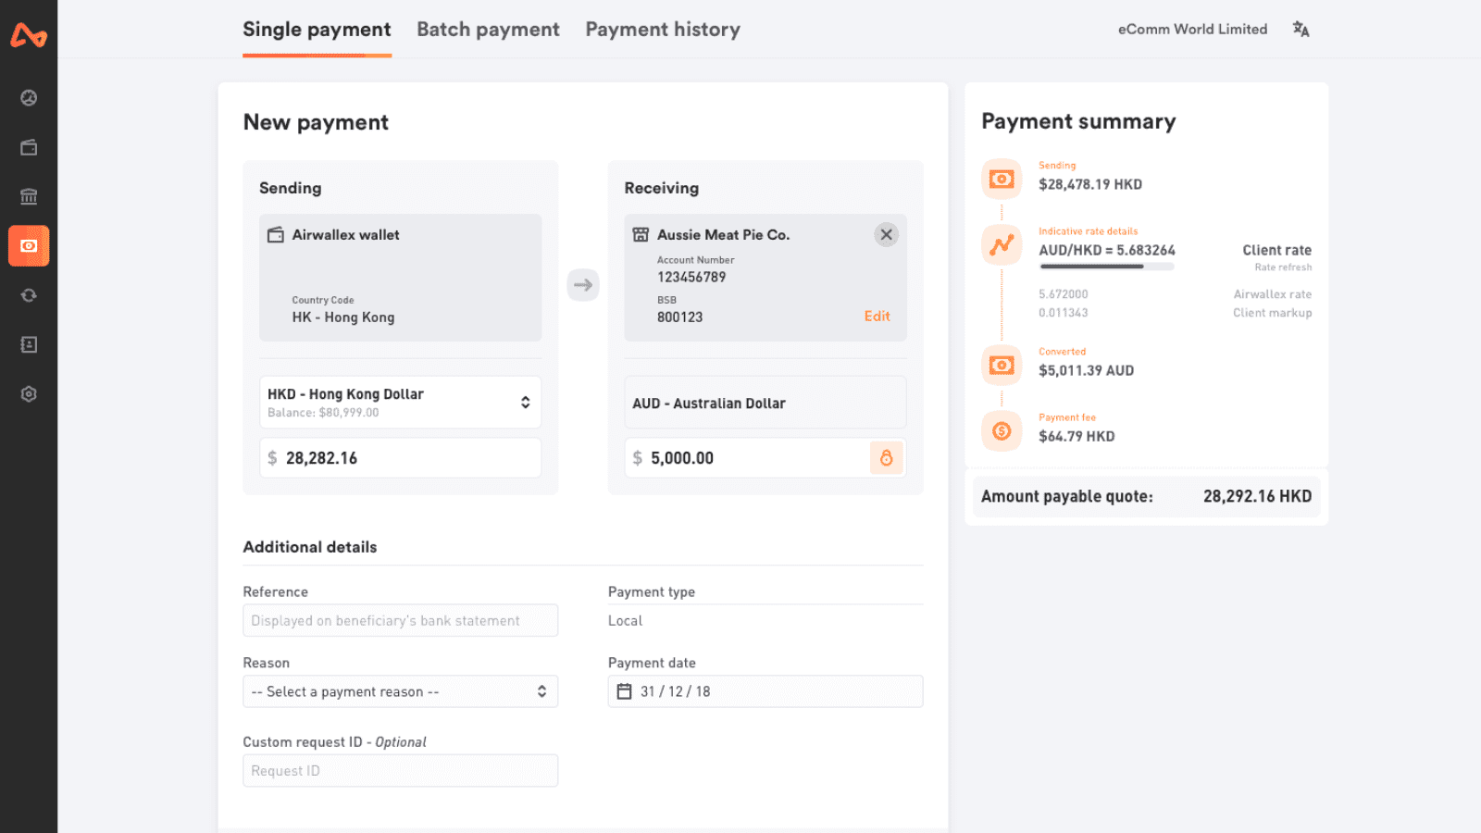
Task: Click the BSB value 800123
Action: pos(680,317)
